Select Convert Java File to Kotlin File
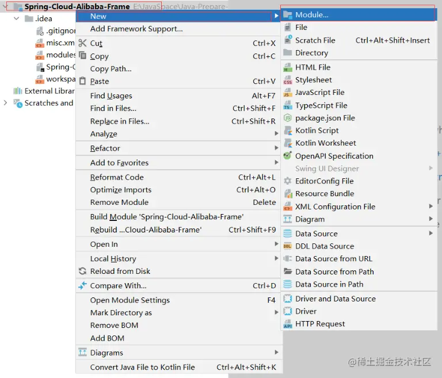The height and width of the screenshot is (378, 442). (x=178, y=367)
